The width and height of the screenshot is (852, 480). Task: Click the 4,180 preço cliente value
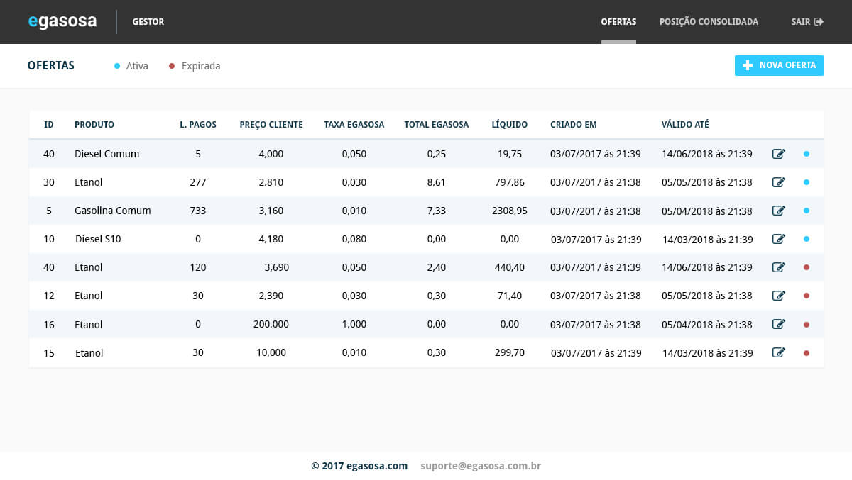pos(271,239)
